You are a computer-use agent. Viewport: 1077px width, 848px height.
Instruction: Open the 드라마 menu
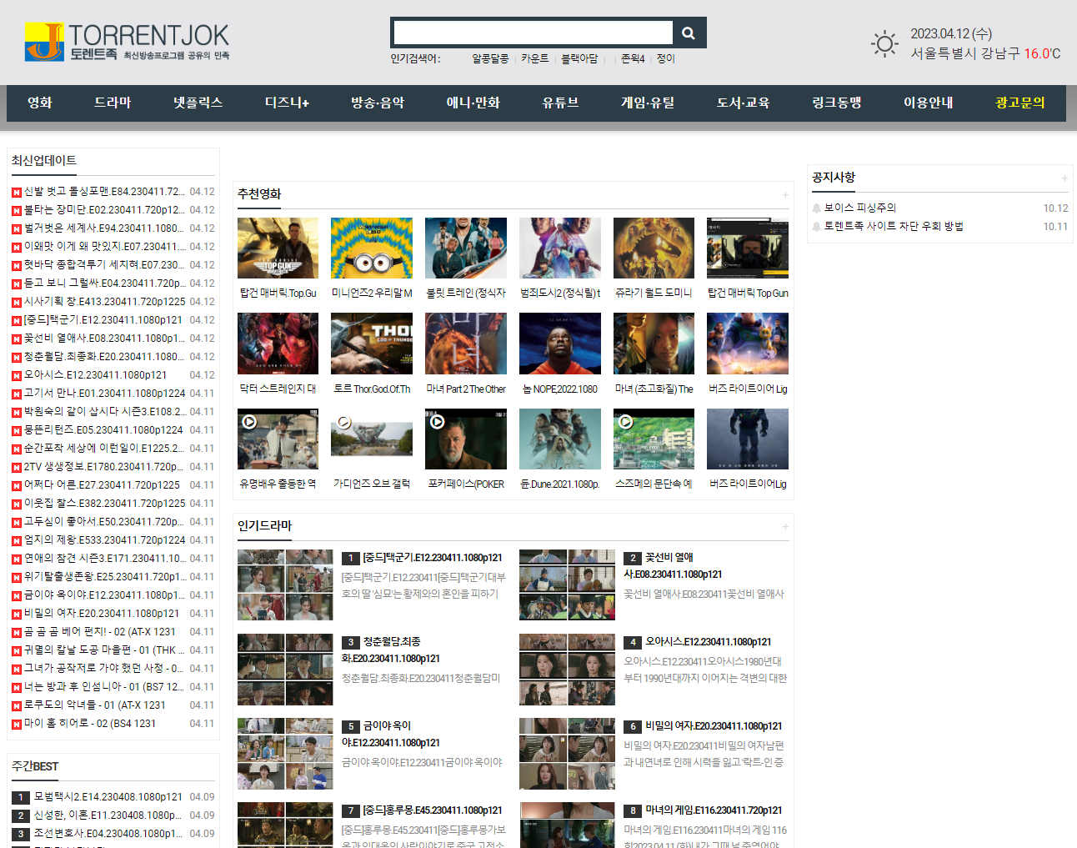pyautogui.click(x=113, y=103)
